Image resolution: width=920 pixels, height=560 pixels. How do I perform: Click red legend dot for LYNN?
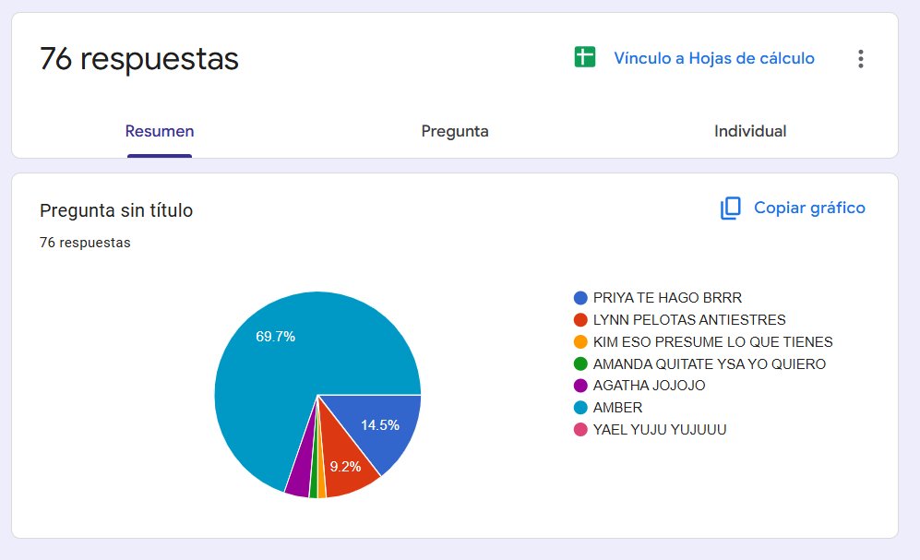click(x=580, y=320)
